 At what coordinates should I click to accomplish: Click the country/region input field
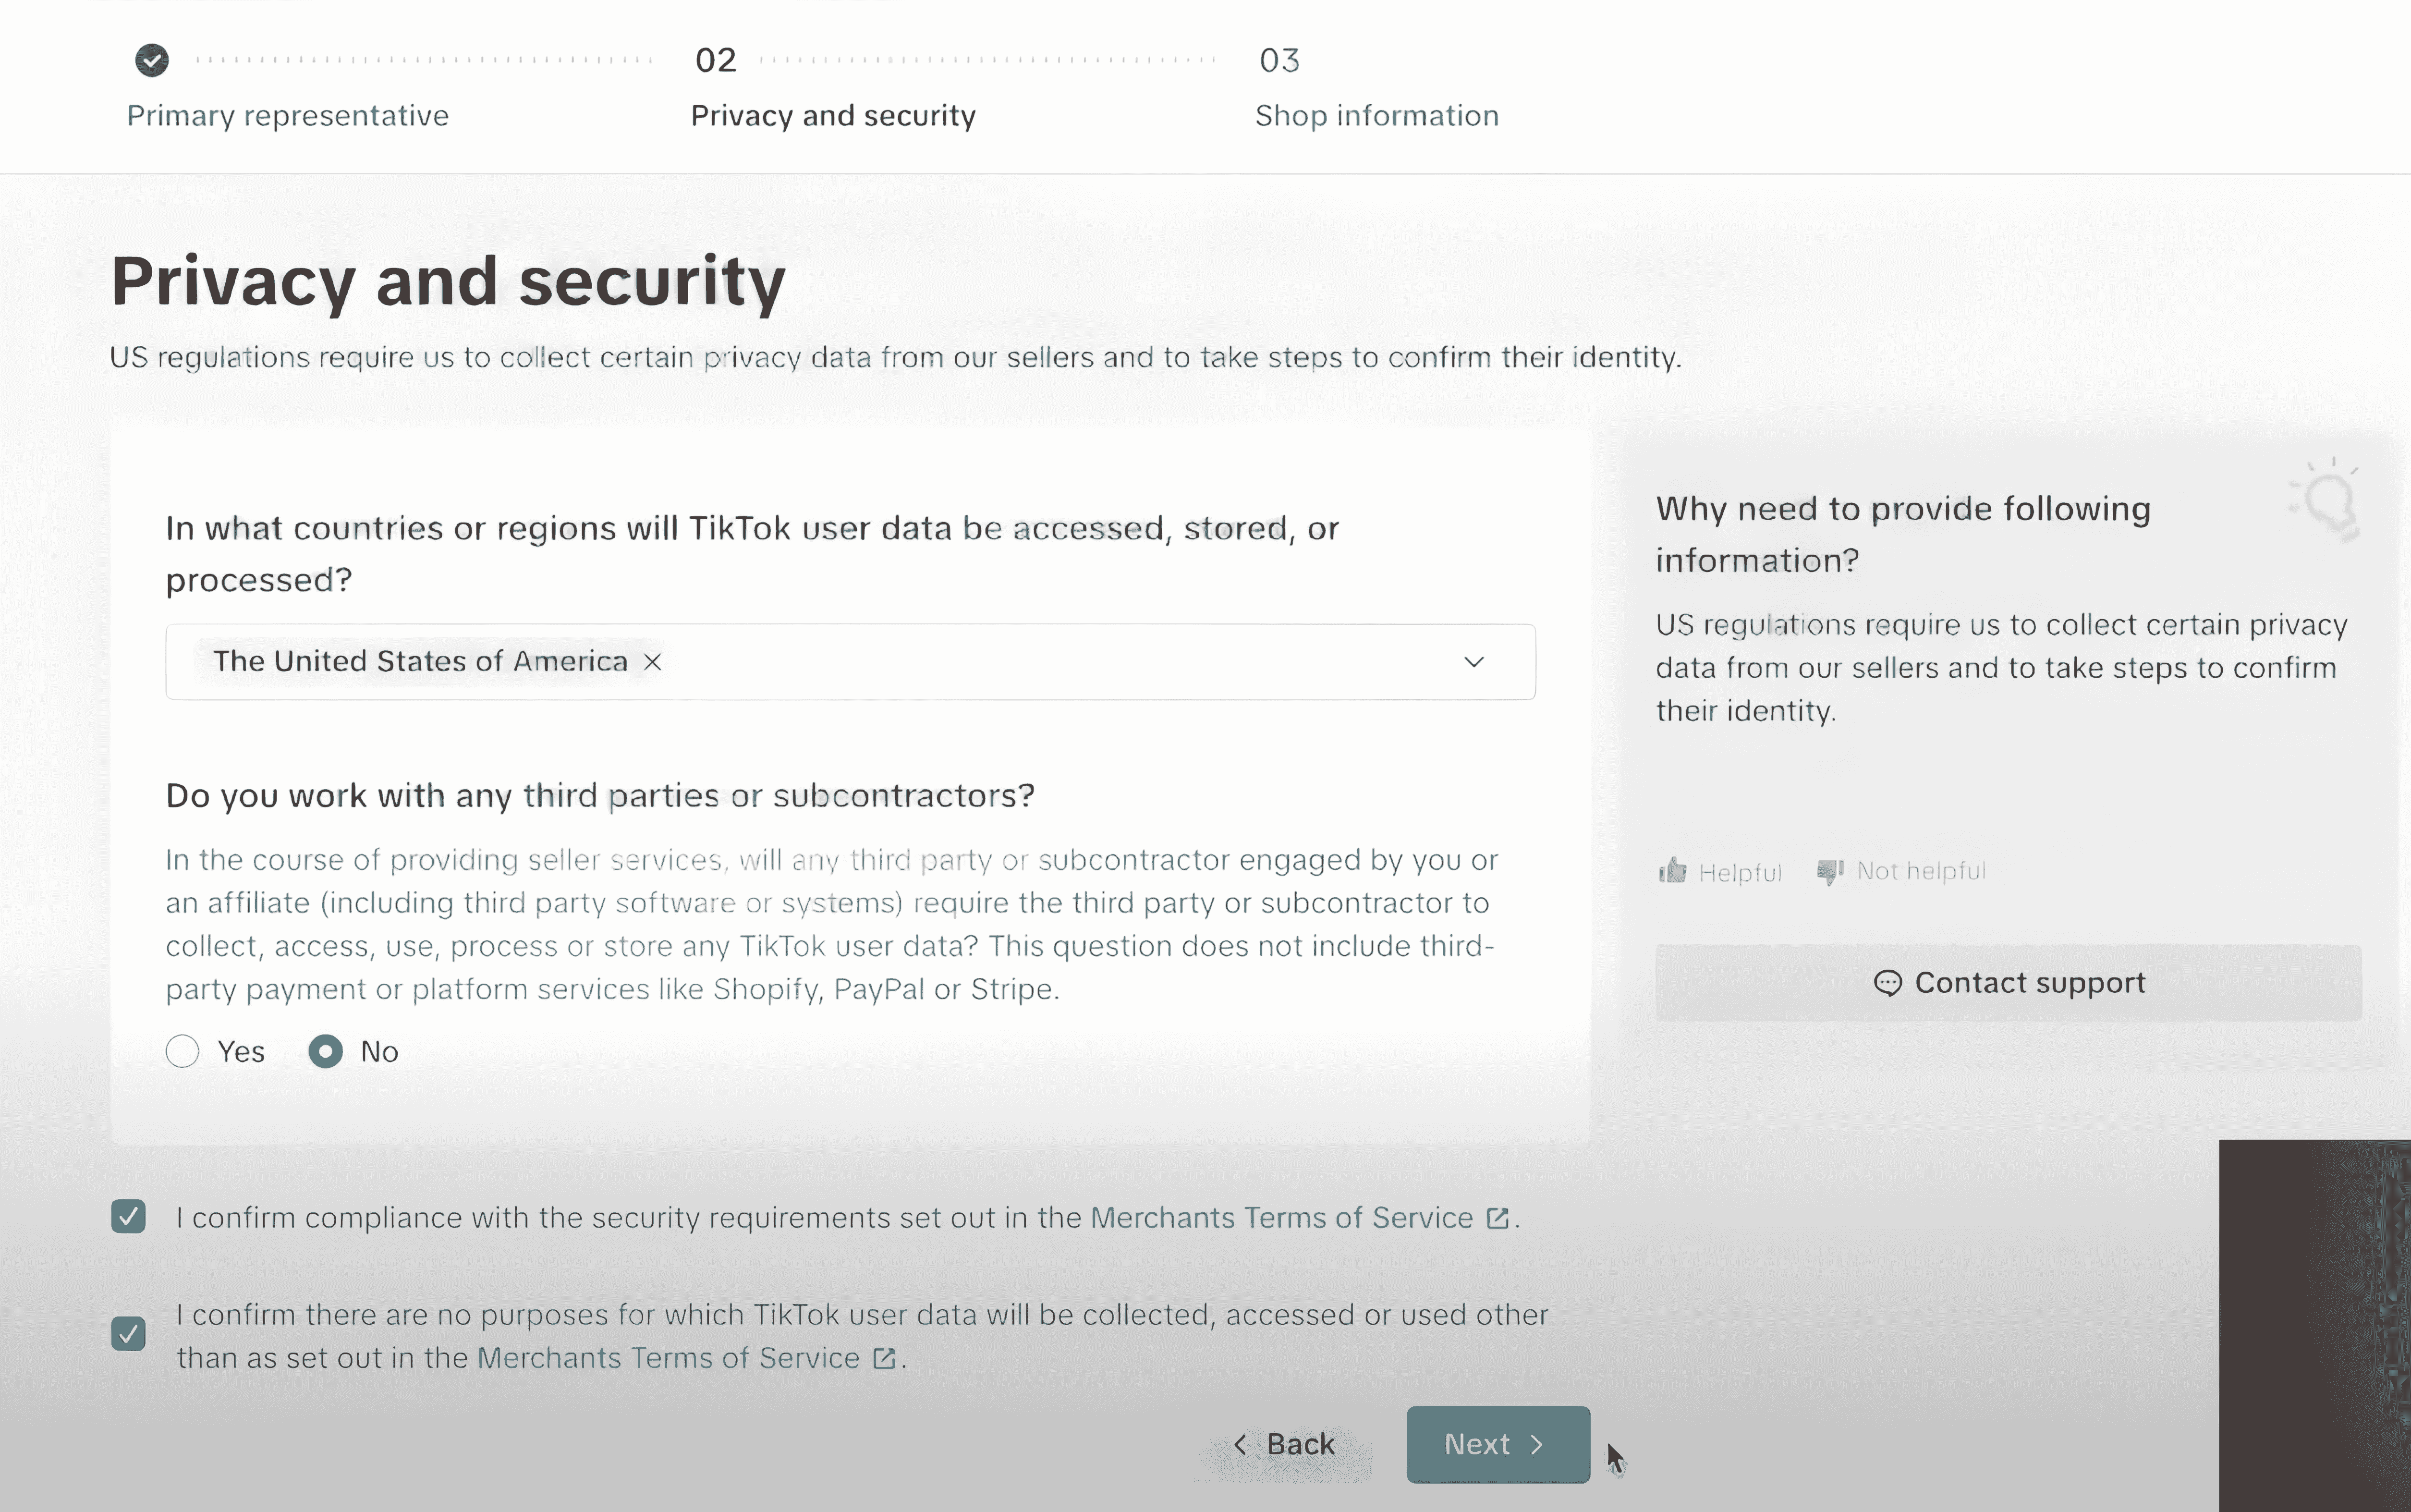tap(848, 660)
